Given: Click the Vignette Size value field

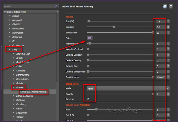Looking at the screenshot, I should tap(161, 44).
